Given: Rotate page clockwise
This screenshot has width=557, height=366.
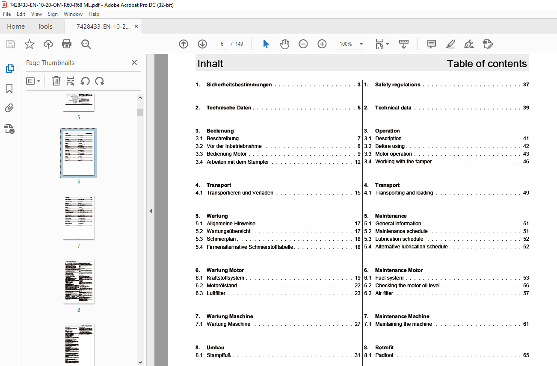Looking at the screenshot, I should pyautogui.click(x=100, y=81).
